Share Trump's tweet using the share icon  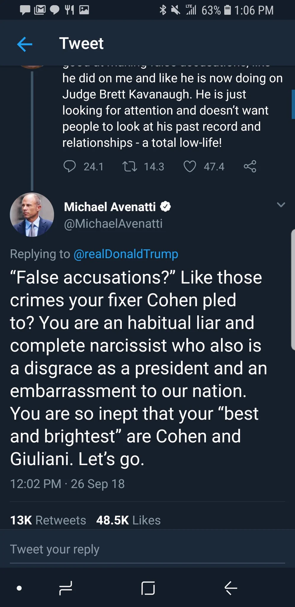(x=250, y=166)
